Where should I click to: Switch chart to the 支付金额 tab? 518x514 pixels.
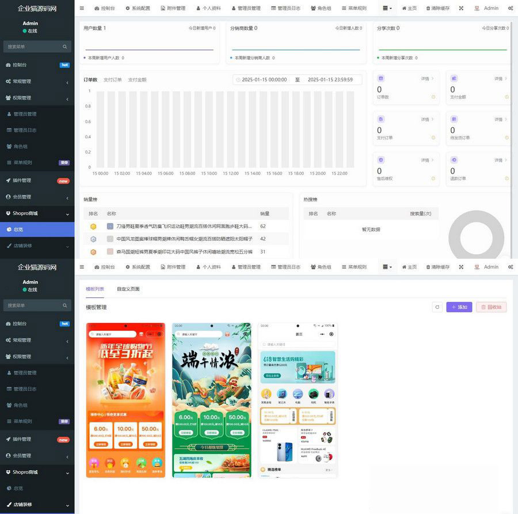(x=137, y=80)
